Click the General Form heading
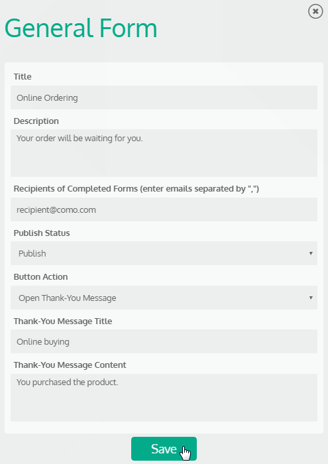Image resolution: width=328 pixels, height=464 pixels. pos(81,28)
